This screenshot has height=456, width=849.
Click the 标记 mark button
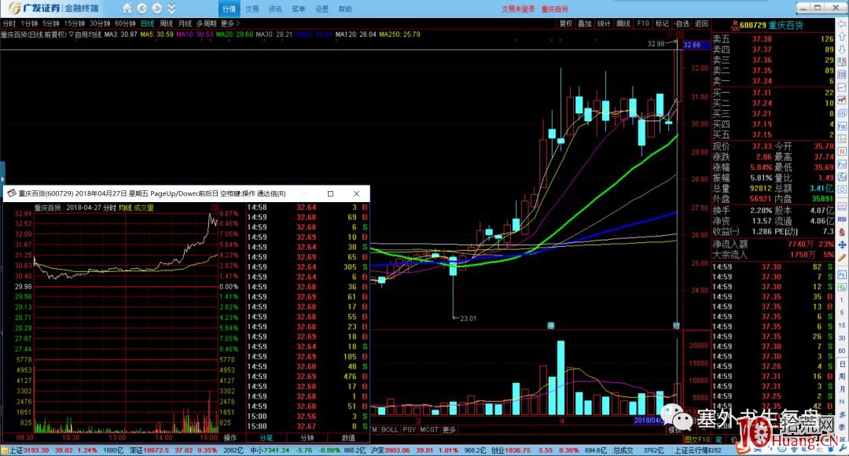662,24
